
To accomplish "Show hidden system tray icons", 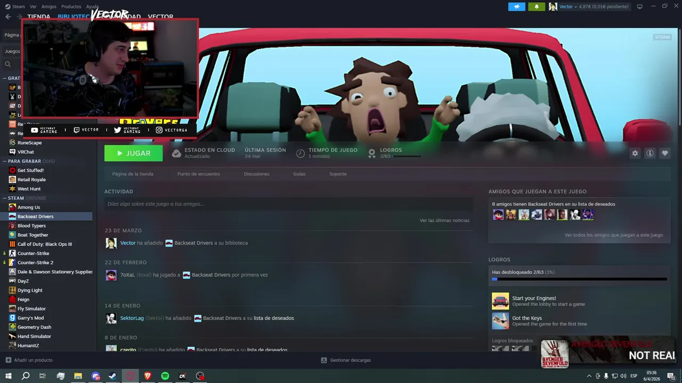I will [589, 376].
